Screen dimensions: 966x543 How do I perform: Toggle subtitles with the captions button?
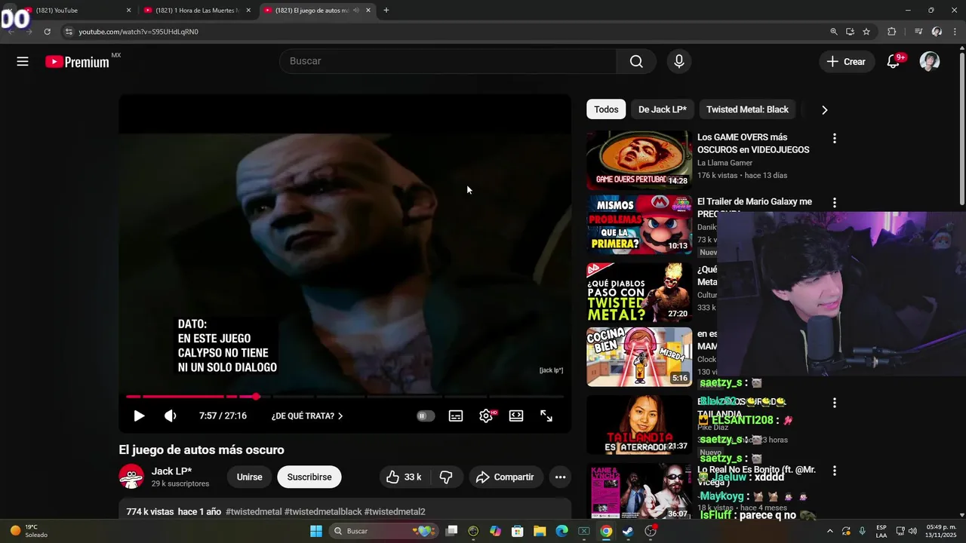click(456, 416)
